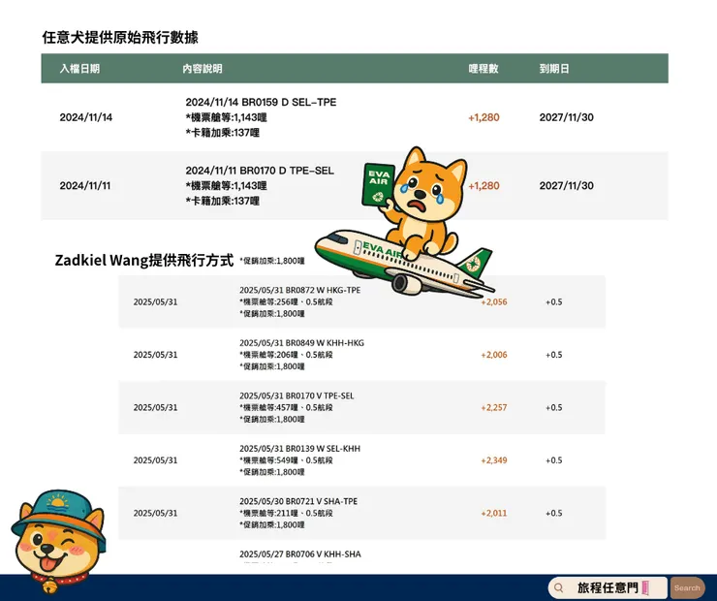Click the +2,011 miles value

pyautogui.click(x=494, y=513)
